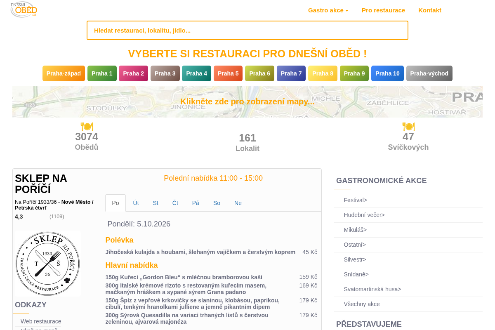The height and width of the screenshot is (330, 495).
Task: Open the St day tab
Action: pyautogui.click(x=156, y=203)
